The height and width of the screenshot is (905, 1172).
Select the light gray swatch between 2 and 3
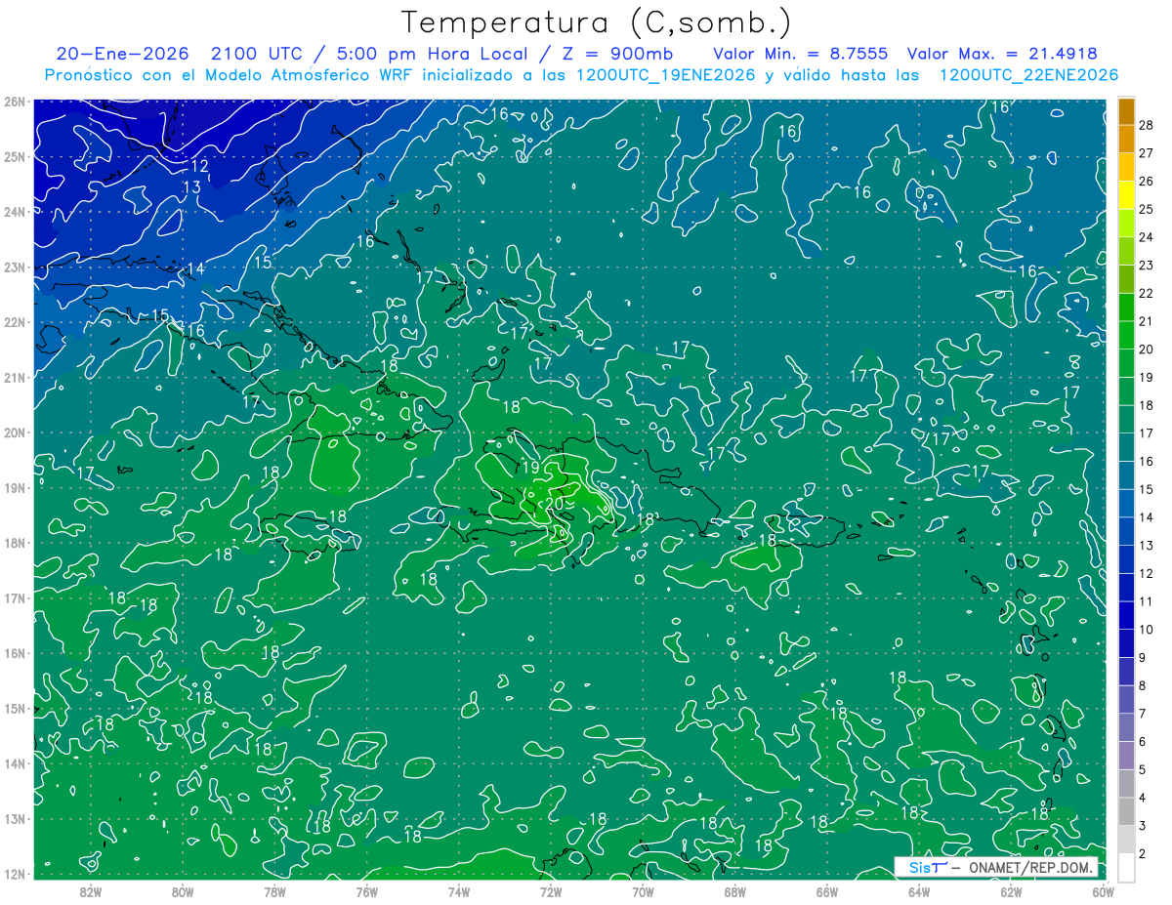[1126, 840]
